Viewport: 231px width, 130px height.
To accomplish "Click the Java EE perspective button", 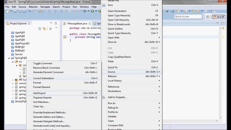I will (x=219, y=17).
